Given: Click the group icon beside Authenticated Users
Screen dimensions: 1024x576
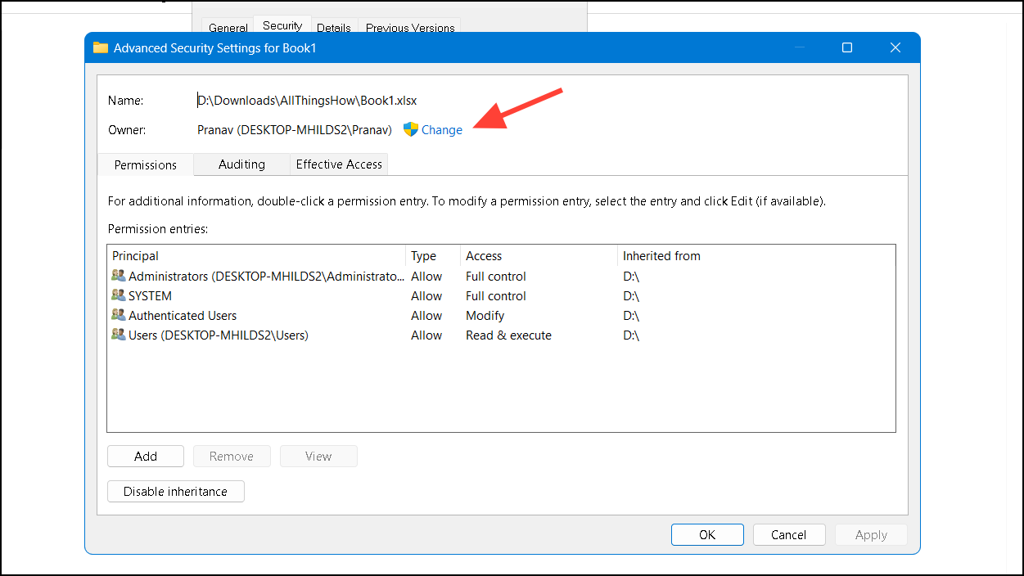Looking at the screenshot, I should pyautogui.click(x=119, y=315).
